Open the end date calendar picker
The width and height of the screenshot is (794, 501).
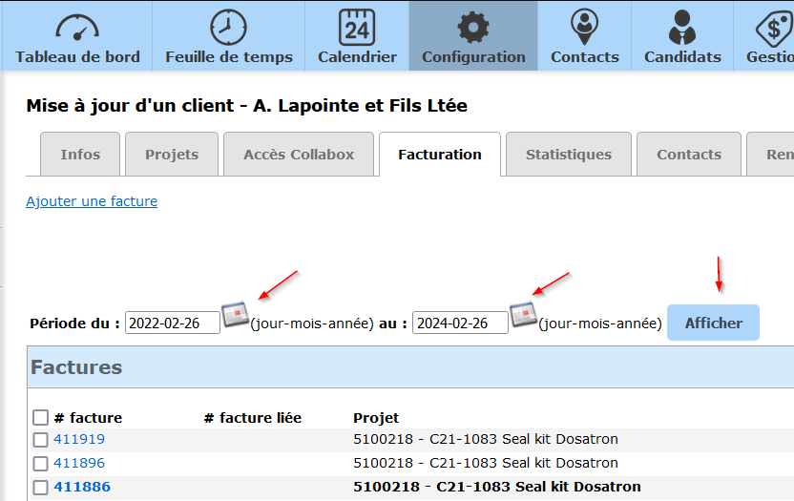point(522,314)
